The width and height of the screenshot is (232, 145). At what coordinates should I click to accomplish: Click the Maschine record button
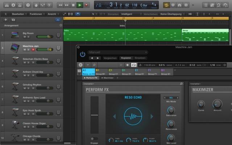click(x=127, y=65)
